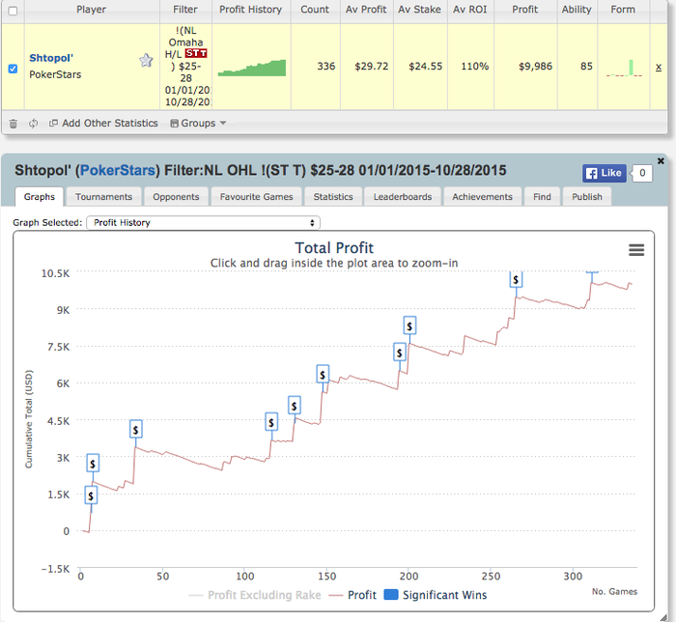Click the significant win marker near game 148

point(323,374)
